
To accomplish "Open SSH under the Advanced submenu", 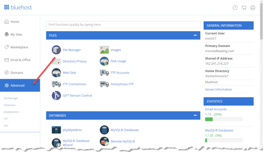I will (6, 125).
